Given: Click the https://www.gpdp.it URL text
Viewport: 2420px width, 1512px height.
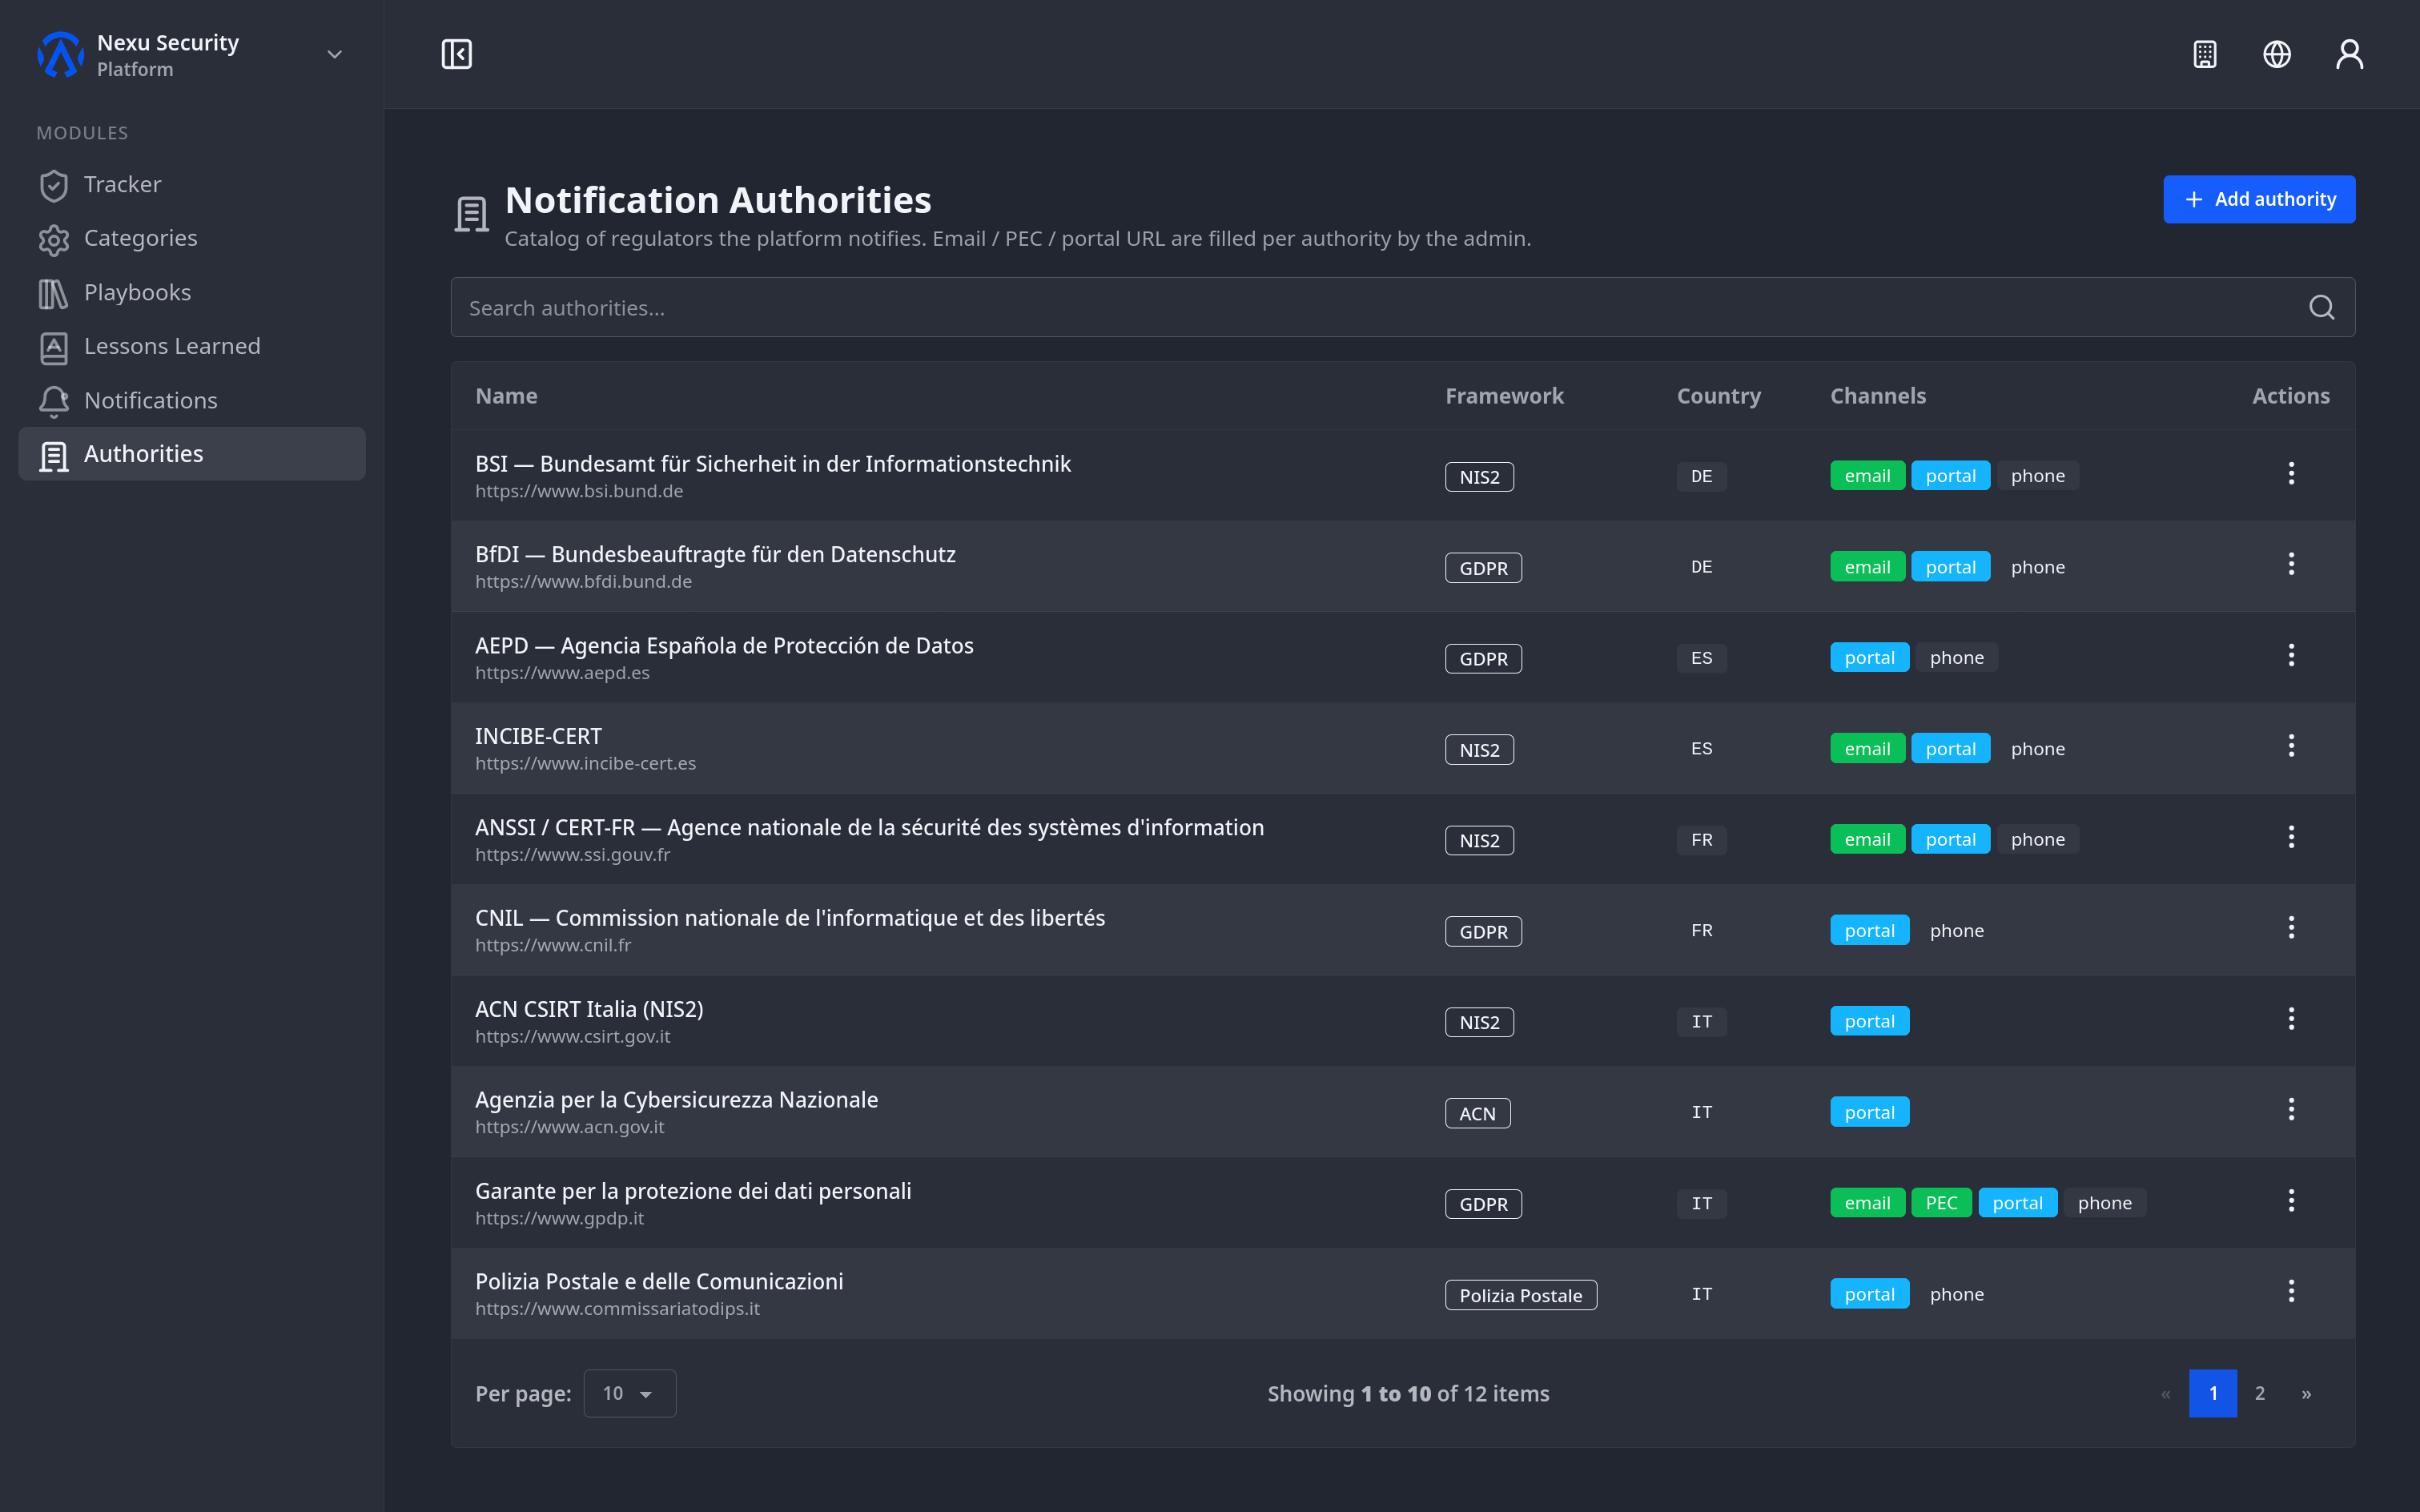Looking at the screenshot, I should coord(559,1218).
